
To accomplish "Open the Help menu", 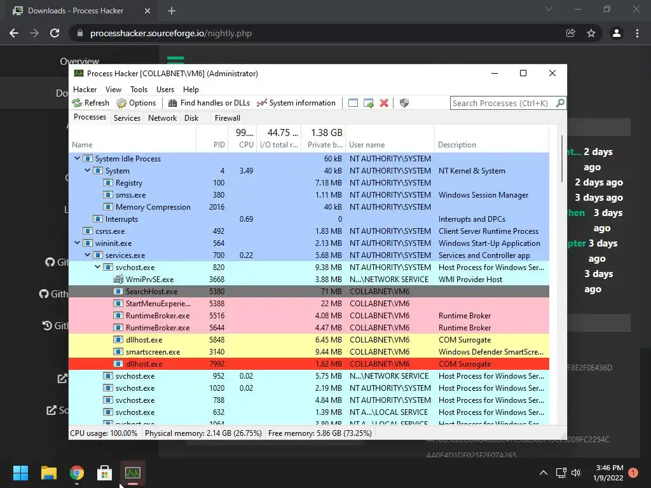I will pos(191,89).
